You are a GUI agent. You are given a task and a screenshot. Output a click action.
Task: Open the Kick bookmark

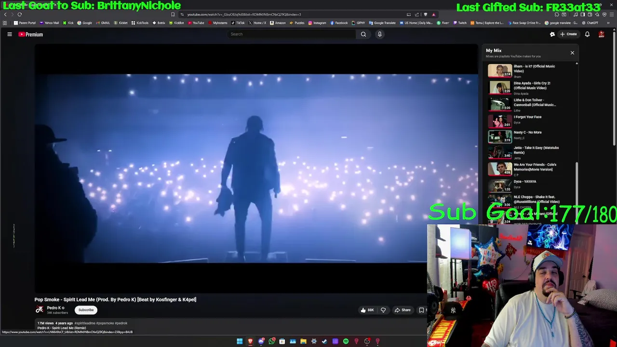tap(68, 23)
